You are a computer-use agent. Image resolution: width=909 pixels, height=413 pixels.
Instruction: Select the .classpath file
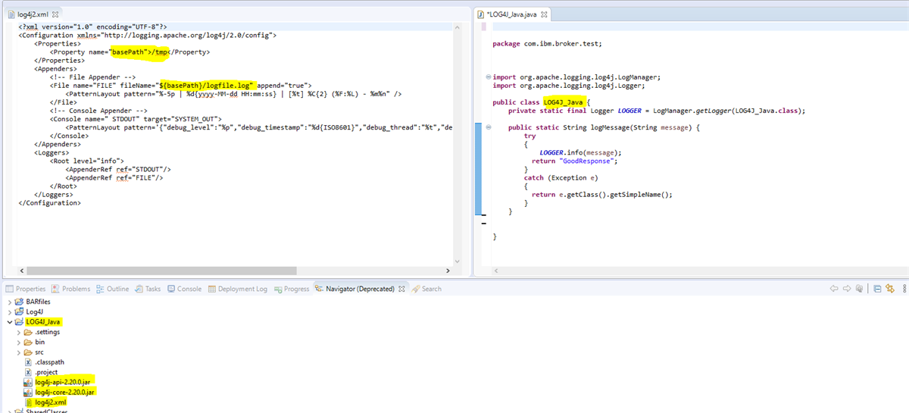point(49,362)
